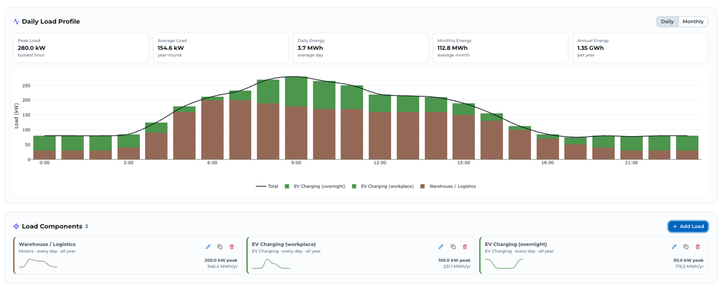Open the EV Charging (workplace) sparkline

pos(271,263)
